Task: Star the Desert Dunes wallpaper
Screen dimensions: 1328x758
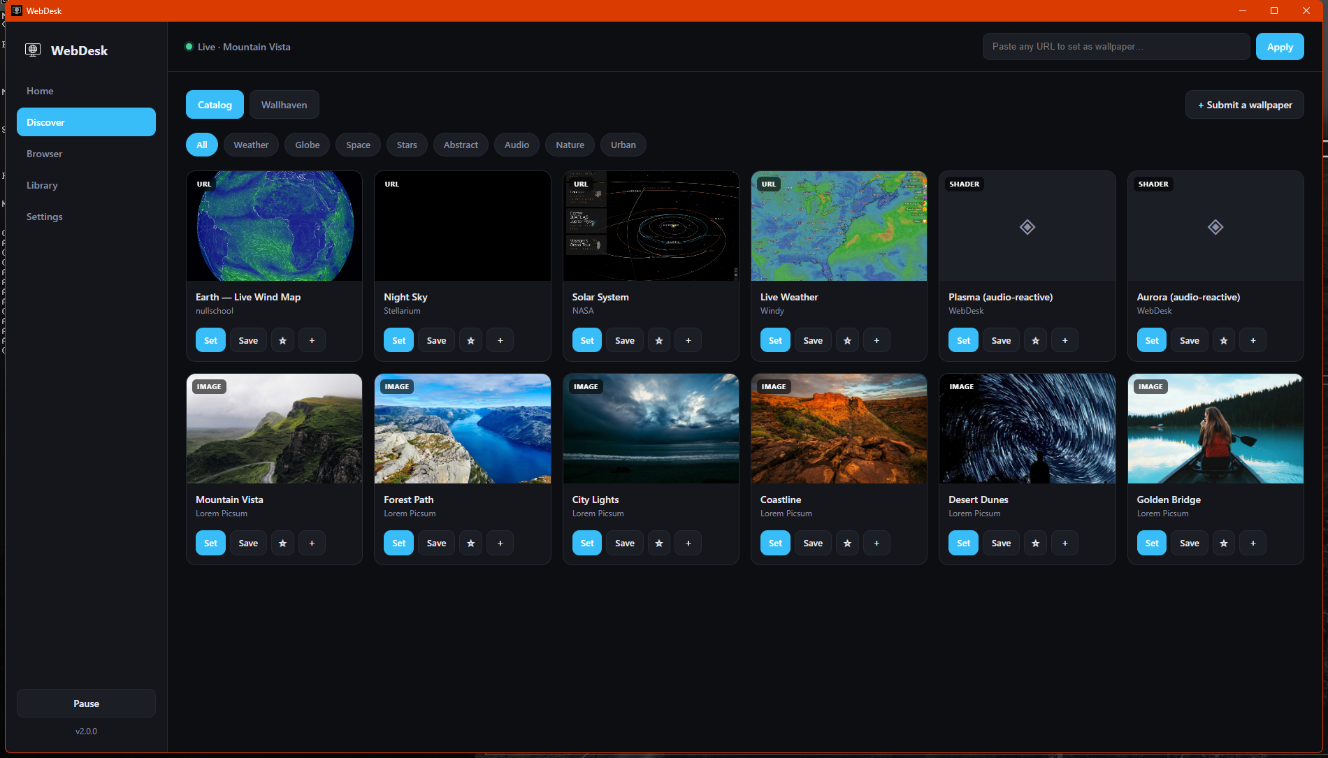Action: click(x=1036, y=543)
